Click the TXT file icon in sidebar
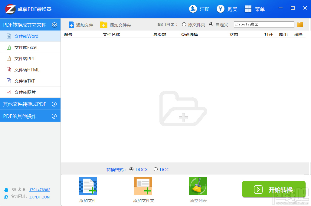 click(x=8, y=81)
